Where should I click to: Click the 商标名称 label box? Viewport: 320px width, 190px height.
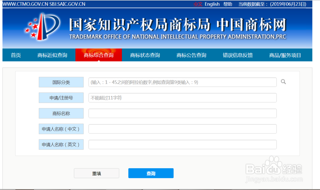coord(61,113)
